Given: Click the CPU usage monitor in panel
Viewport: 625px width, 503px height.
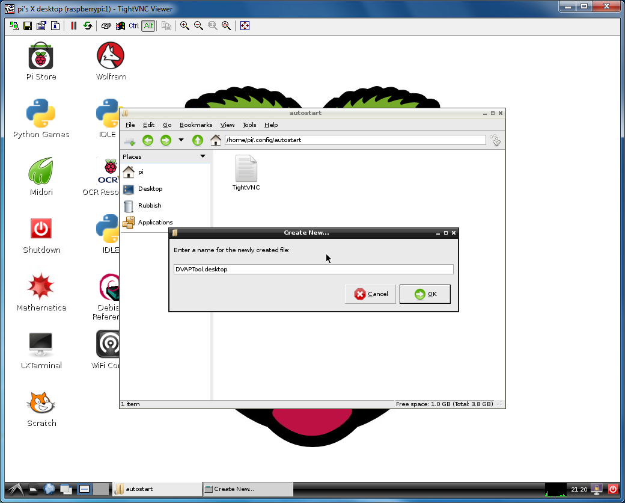Looking at the screenshot, I should [556, 489].
